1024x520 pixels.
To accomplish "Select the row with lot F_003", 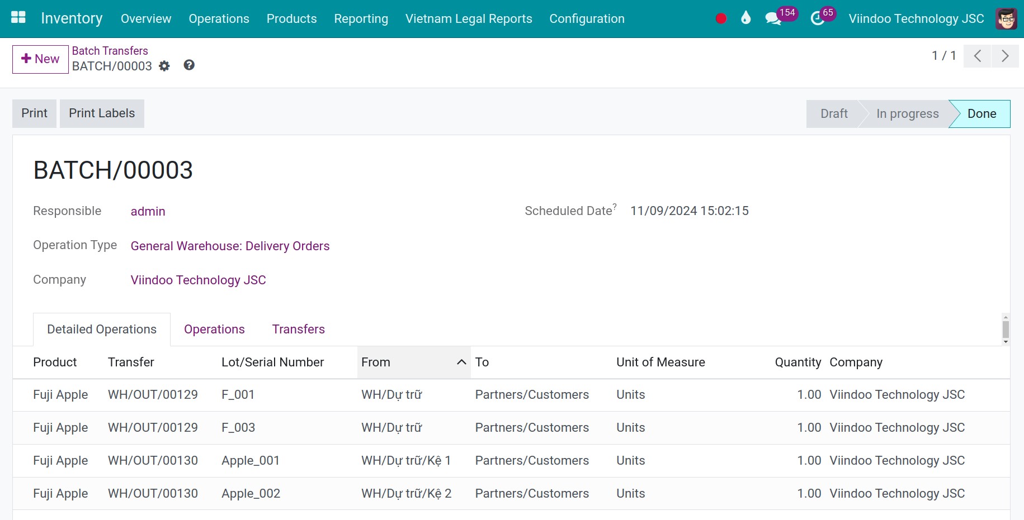I will tap(511, 428).
